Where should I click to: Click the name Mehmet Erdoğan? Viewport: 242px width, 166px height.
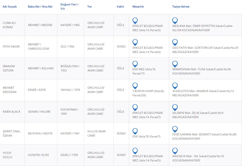9,90
